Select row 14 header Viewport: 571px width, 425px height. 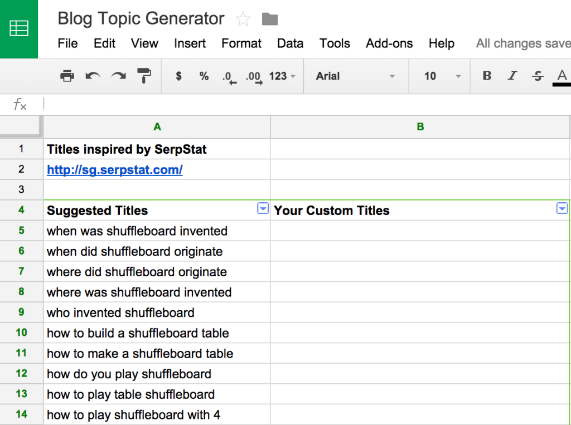point(21,414)
